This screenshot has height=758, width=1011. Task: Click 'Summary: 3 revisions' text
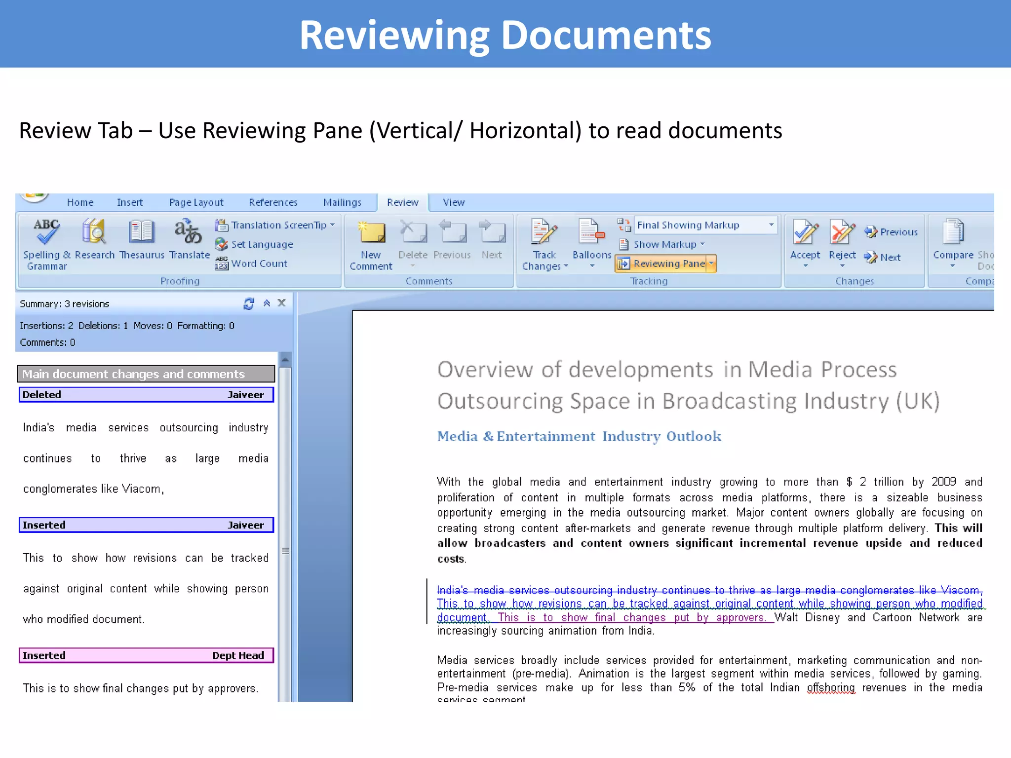pos(65,304)
